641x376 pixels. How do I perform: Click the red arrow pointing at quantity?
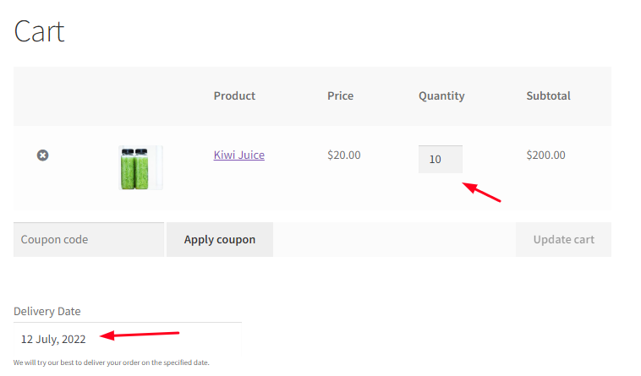point(484,193)
